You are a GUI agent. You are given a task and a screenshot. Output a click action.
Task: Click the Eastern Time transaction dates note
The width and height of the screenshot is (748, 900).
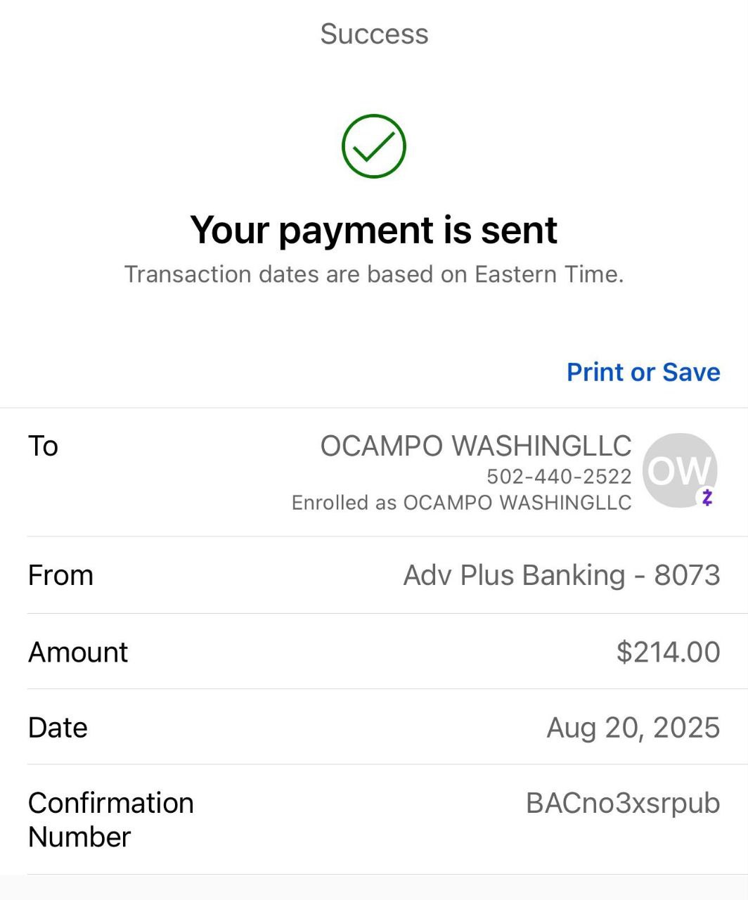click(x=373, y=274)
